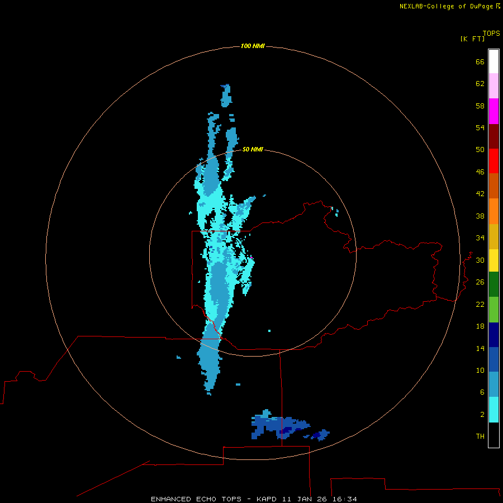Pick the cyan swatch on the scale
Screen dimensions: 503x503
tap(493, 410)
